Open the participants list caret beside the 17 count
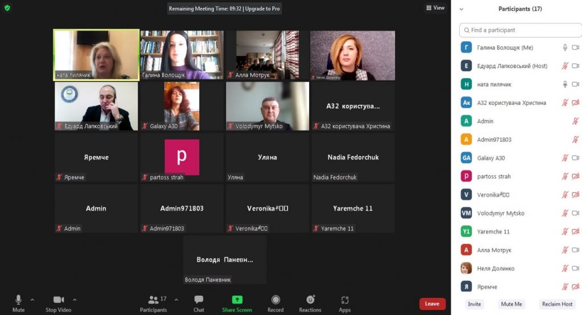This screenshot has width=582, height=315. click(x=176, y=300)
